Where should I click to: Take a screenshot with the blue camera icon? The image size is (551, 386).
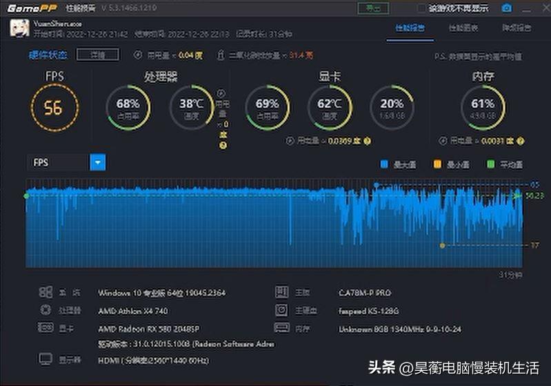pyautogui.click(x=506, y=8)
